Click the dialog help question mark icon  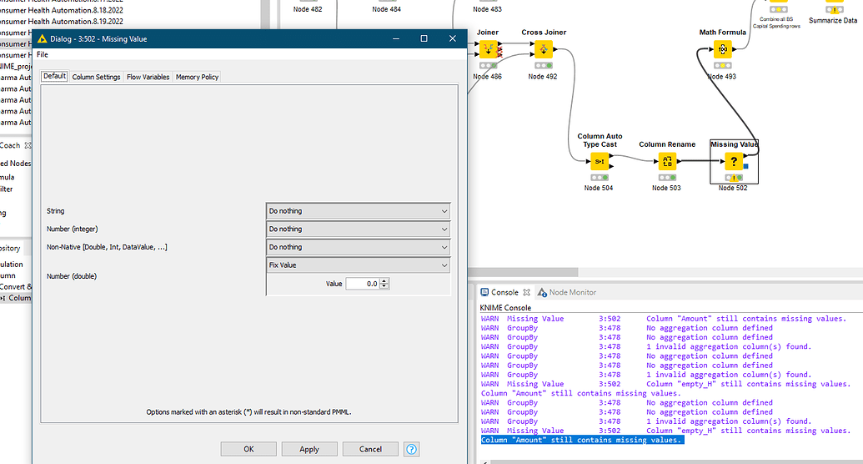(x=411, y=449)
